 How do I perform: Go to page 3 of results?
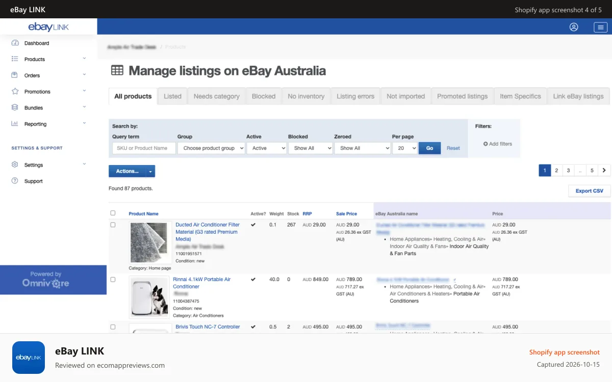(x=568, y=171)
